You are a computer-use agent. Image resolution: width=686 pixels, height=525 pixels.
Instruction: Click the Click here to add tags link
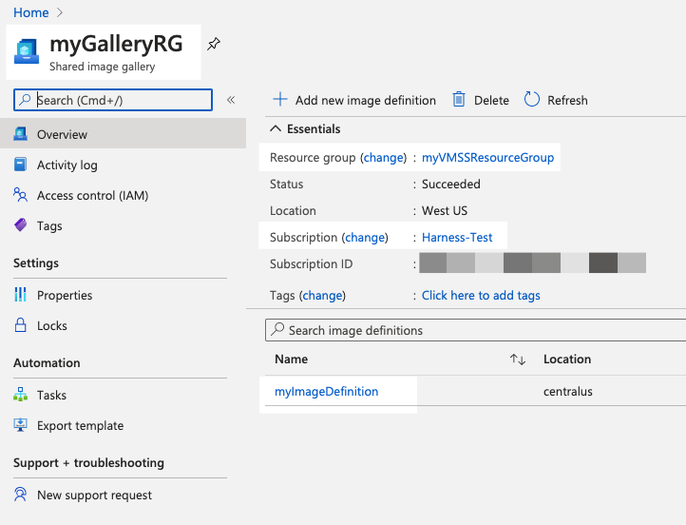pos(481,296)
